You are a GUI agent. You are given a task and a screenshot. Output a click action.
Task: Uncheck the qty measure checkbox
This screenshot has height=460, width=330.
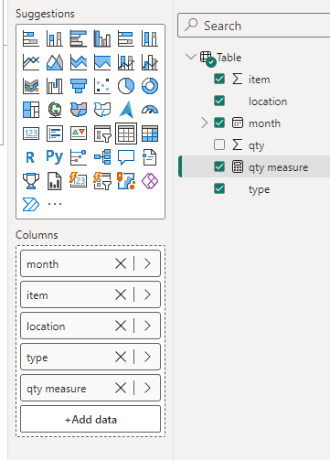click(x=219, y=166)
